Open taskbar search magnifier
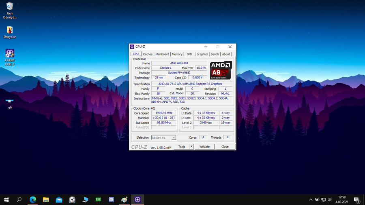The image size is (365, 205). click(19, 200)
